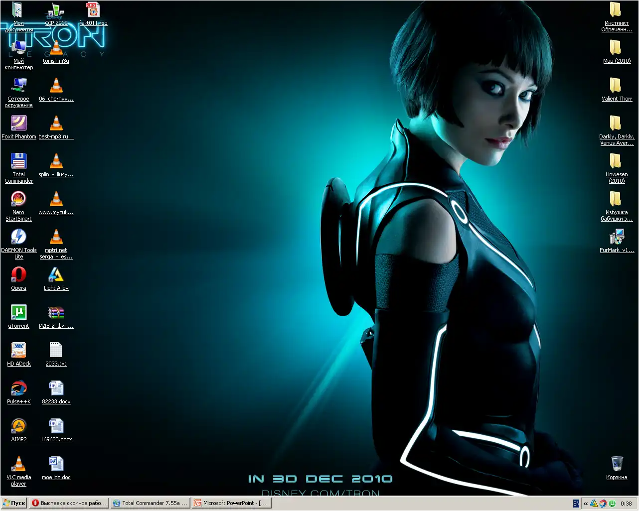Click the DAEMON Tools Lite icon

[18, 237]
